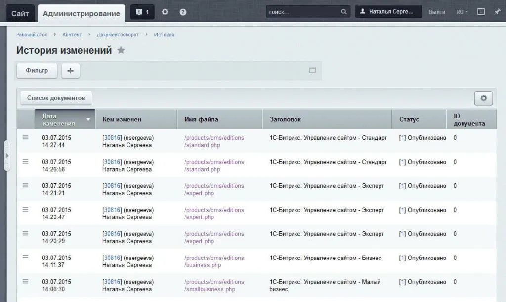Click the plus button beside Фильтр
This screenshot has height=302, width=506.
70,71
